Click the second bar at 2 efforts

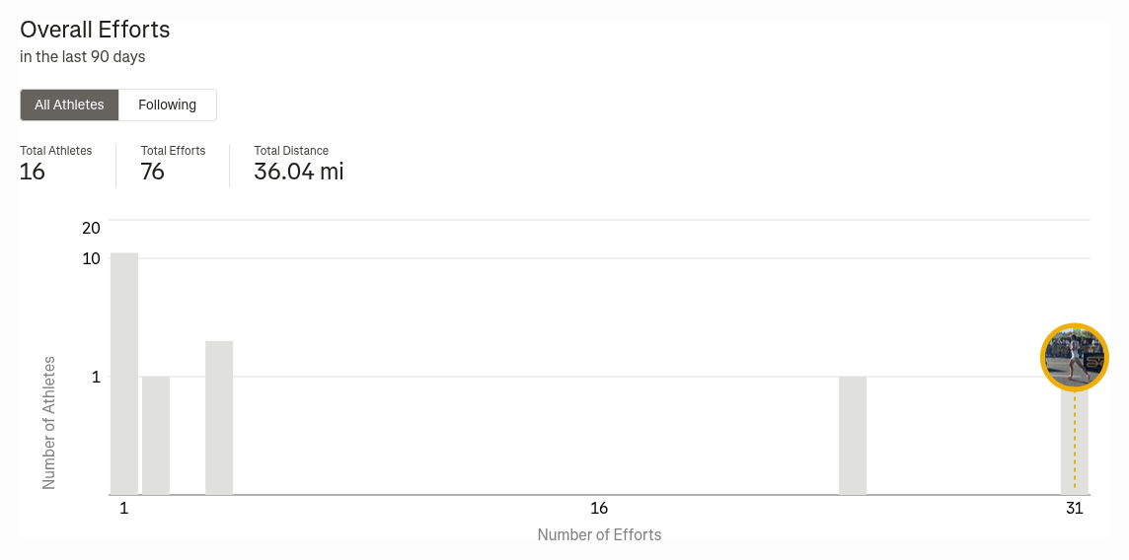[x=156, y=436]
